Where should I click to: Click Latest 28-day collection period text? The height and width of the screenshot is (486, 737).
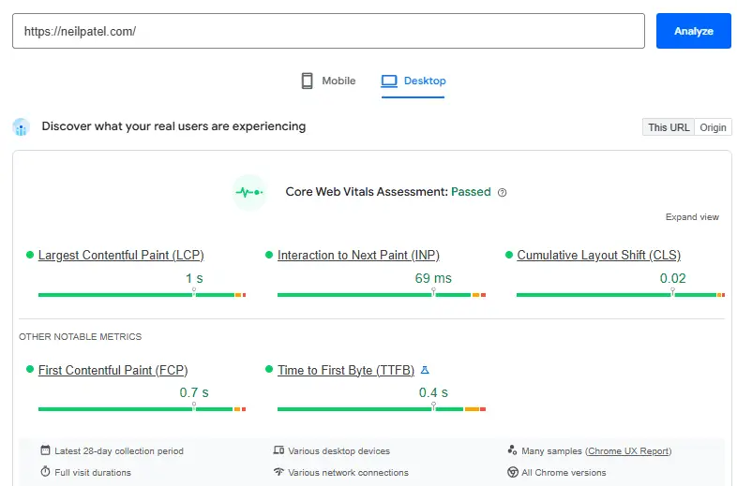pos(119,450)
